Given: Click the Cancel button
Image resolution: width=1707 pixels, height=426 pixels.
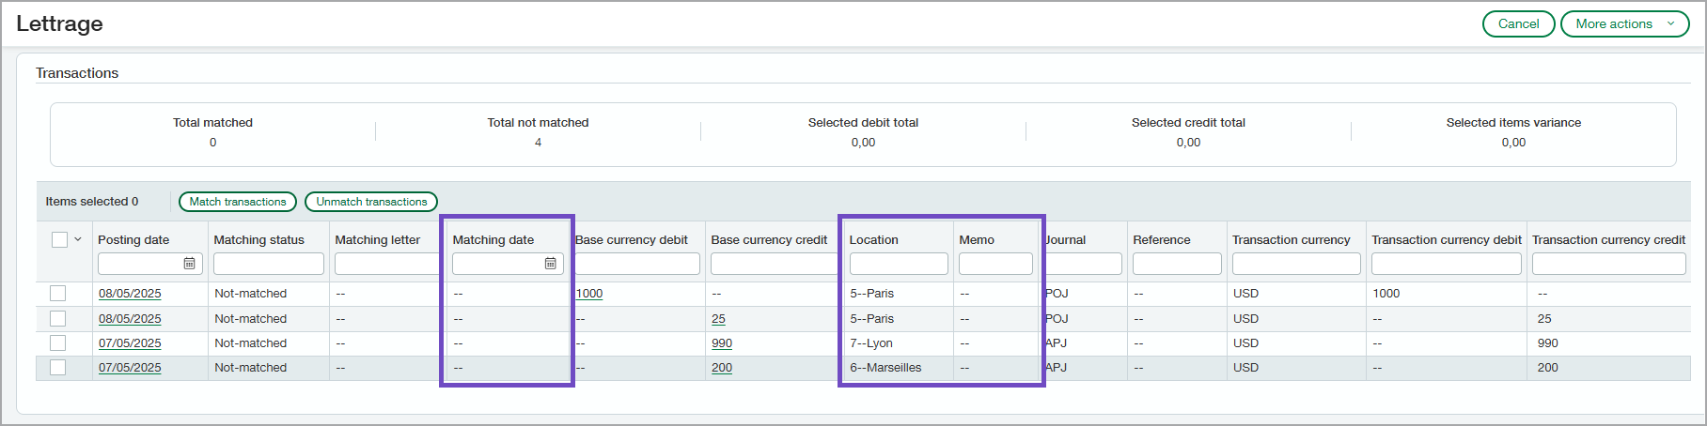Looking at the screenshot, I should (x=1518, y=23).
